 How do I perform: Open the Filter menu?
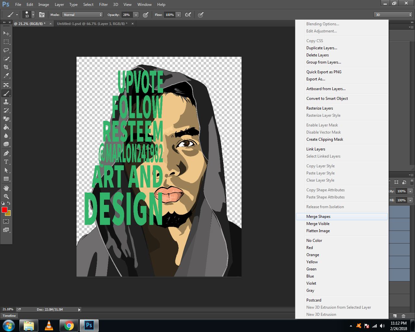point(103,5)
